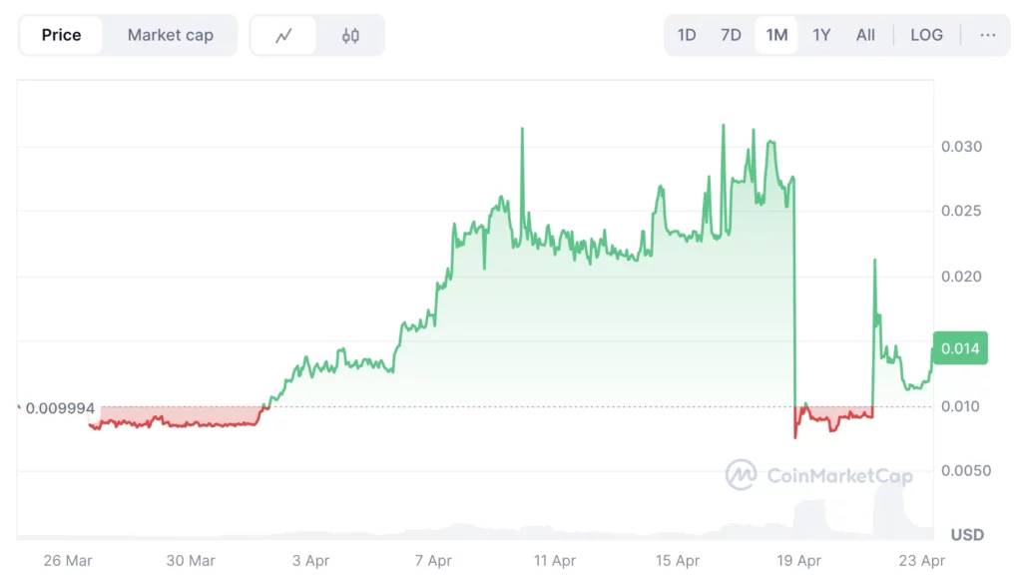The image size is (1022, 586).
Task: Switch to candlestick chart icon
Action: point(350,35)
